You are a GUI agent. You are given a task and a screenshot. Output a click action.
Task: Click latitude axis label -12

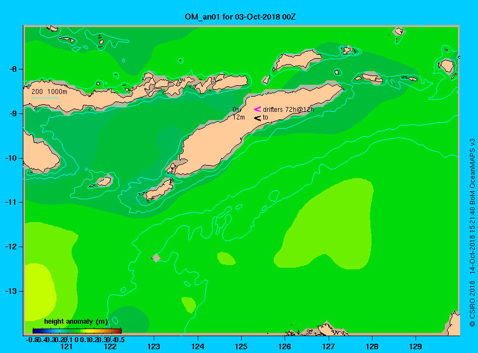10,247
